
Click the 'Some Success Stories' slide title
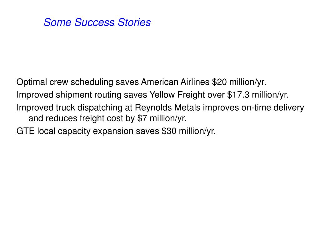[97, 22]
